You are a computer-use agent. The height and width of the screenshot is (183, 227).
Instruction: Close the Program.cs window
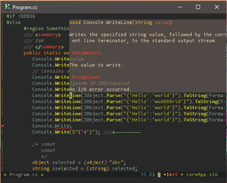(217, 7)
